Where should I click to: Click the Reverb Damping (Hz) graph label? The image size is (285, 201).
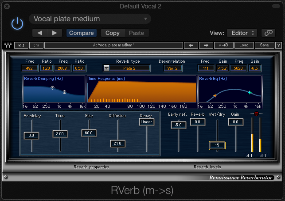(x=43, y=79)
